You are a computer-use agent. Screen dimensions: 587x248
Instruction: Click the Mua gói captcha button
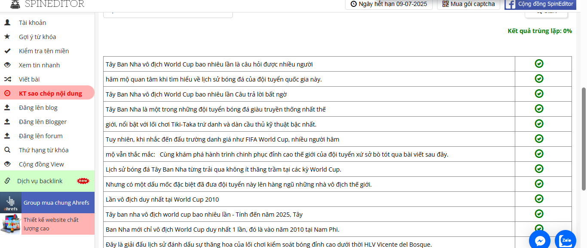(x=469, y=4)
